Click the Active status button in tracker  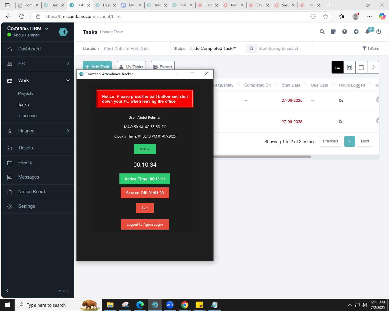pos(145,149)
